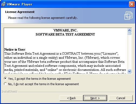The height and width of the screenshot is (104, 136).
Task: Click the license text scrollbar thumb
Action: coord(130,34)
